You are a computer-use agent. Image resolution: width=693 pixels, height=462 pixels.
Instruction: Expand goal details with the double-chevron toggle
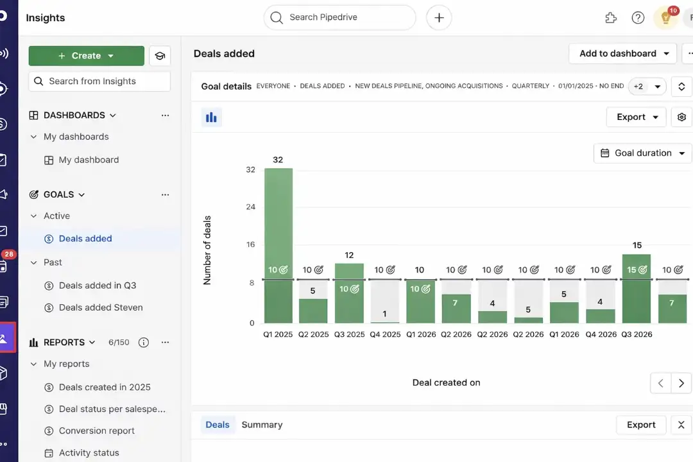click(681, 86)
